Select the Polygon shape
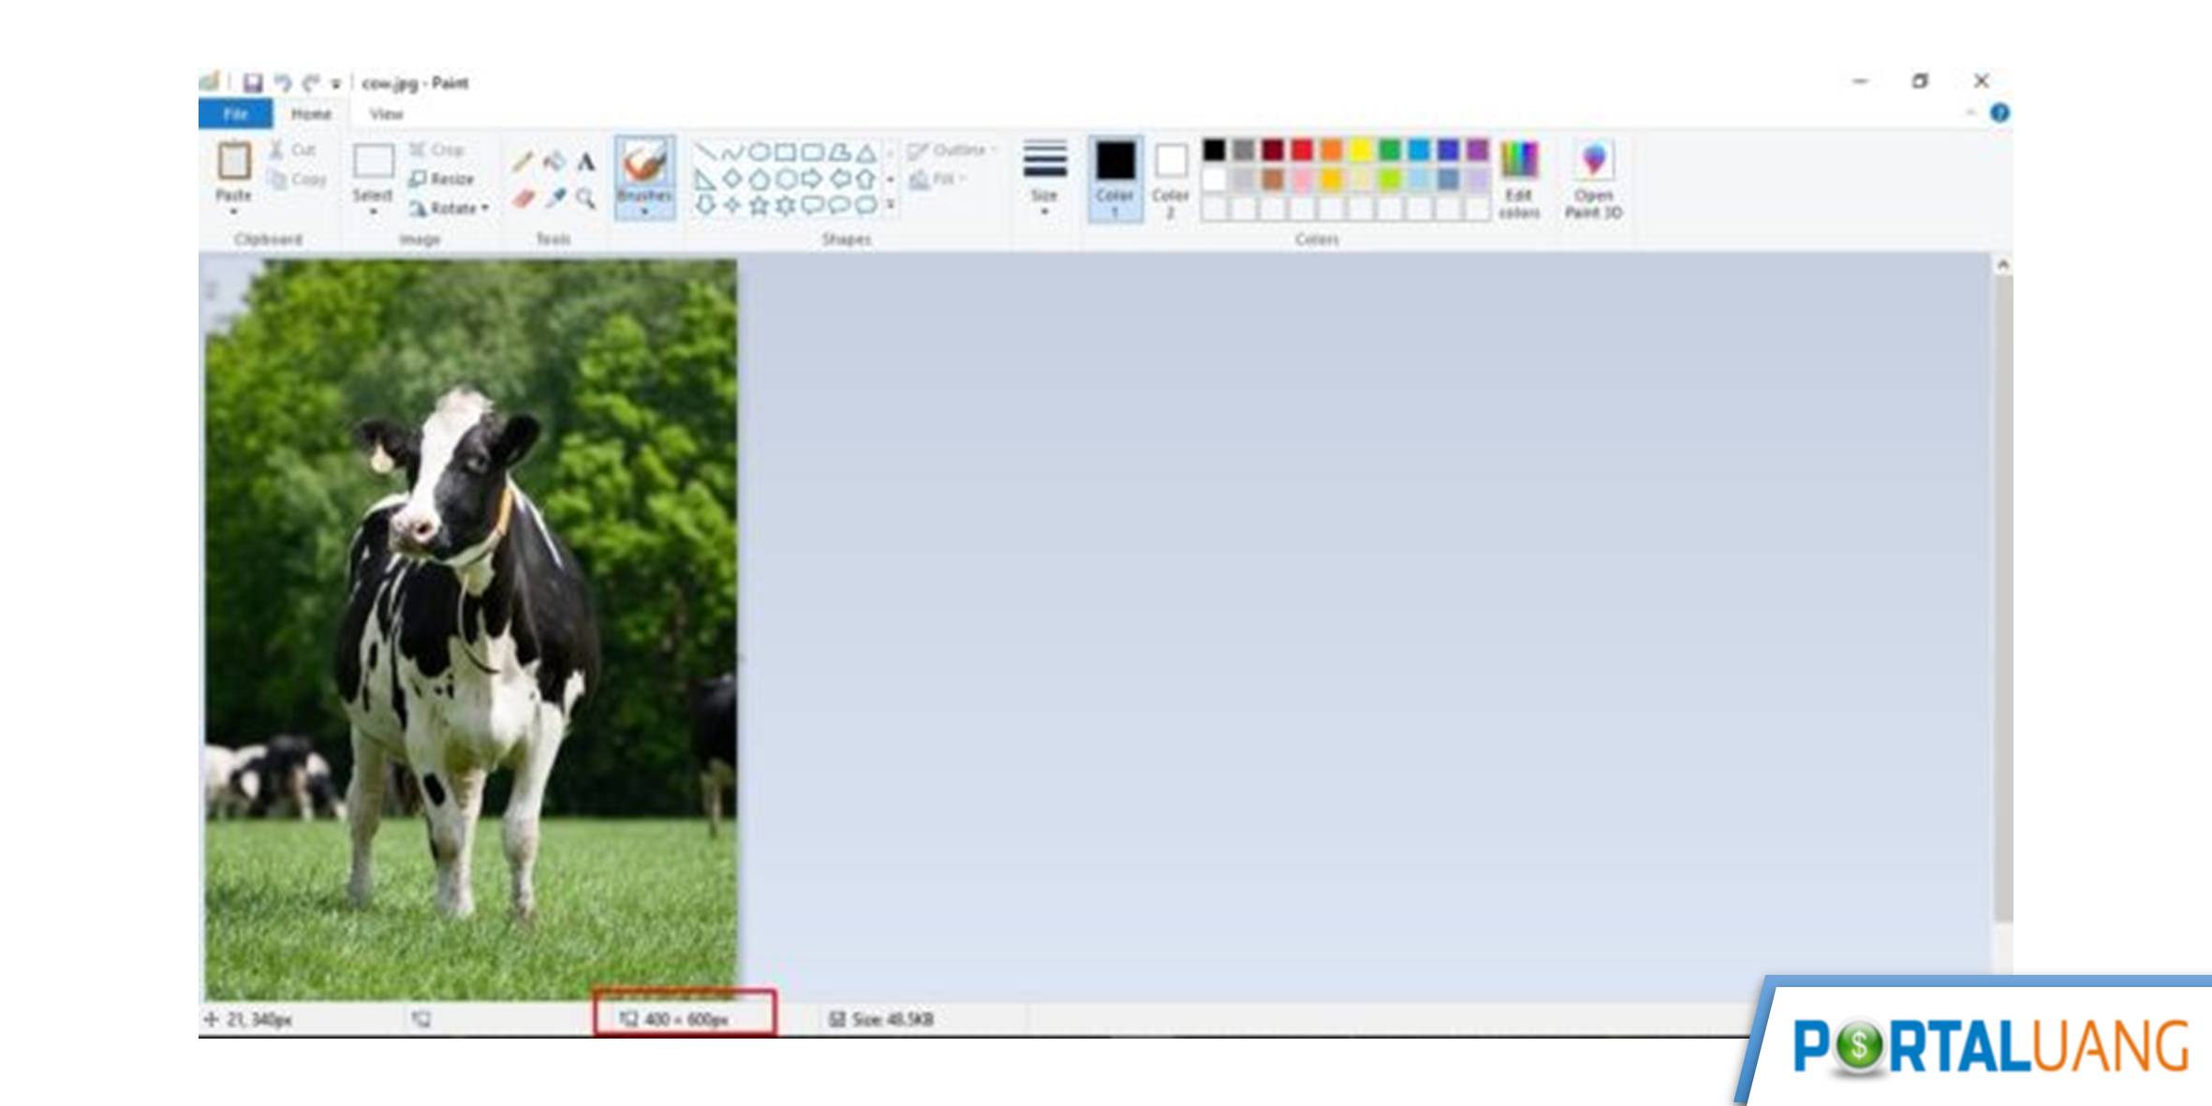2212x1106 pixels. point(840,152)
